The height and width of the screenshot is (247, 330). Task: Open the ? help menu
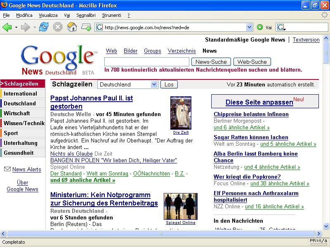point(129,15)
